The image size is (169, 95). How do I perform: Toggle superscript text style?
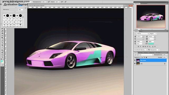tap(148, 47)
